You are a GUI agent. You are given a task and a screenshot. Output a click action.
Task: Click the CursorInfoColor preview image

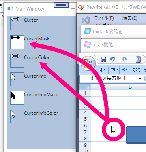click(17, 116)
